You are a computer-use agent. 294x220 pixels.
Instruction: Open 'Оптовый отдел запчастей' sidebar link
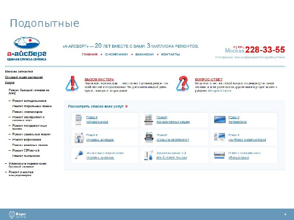[x=24, y=77]
